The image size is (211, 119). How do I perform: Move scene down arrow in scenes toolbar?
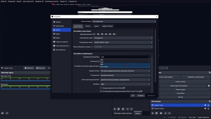tap(131, 109)
